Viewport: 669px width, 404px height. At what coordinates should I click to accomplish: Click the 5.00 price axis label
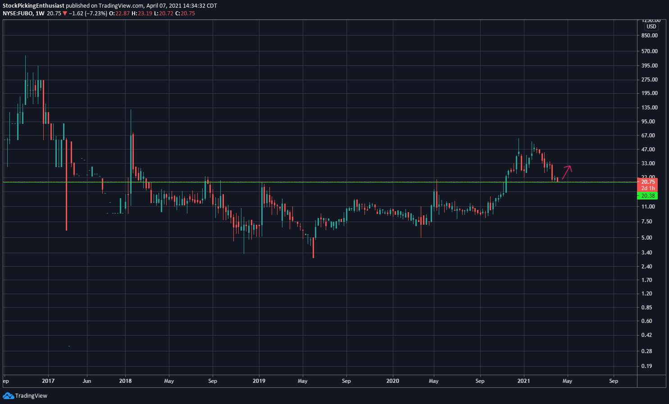click(x=647, y=238)
